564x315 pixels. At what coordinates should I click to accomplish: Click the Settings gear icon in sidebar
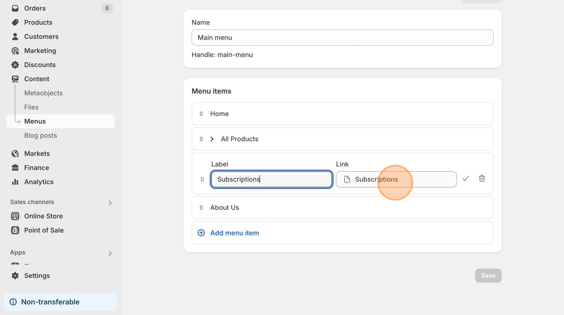(x=15, y=276)
